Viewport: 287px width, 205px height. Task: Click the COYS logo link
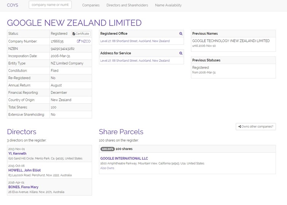[x=13, y=5]
